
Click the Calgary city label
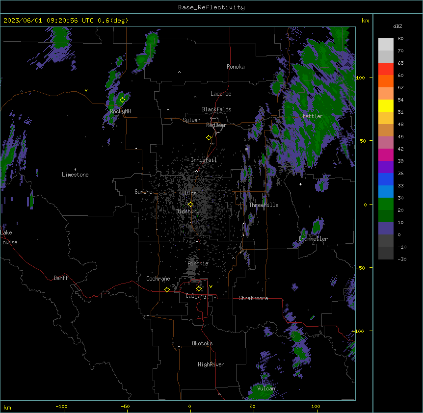pyautogui.click(x=196, y=296)
